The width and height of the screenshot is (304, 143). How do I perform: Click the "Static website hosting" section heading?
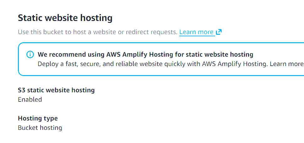point(65,18)
